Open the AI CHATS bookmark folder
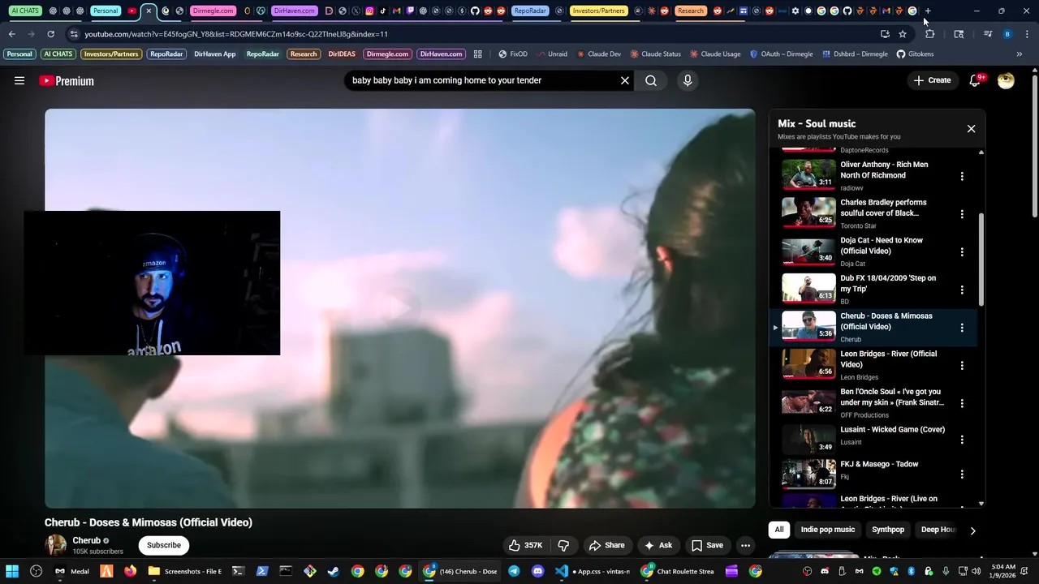Viewport: 1039px width, 584px height. point(58,54)
